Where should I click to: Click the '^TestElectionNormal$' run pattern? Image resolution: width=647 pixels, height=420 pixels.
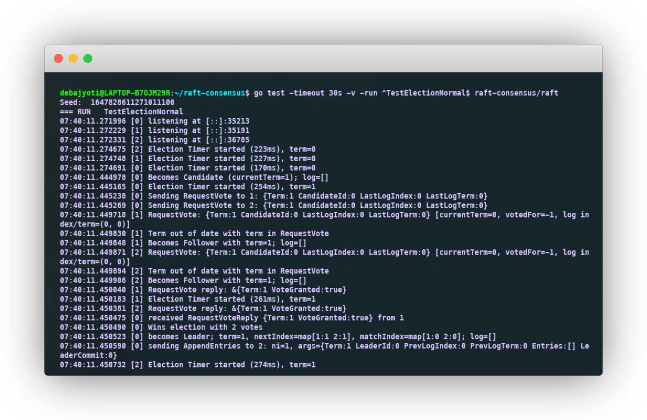pos(426,93)
